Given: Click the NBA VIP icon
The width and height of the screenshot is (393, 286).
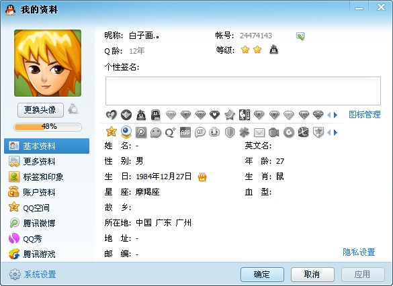Looking at the screenshot, I should point(245,115).
